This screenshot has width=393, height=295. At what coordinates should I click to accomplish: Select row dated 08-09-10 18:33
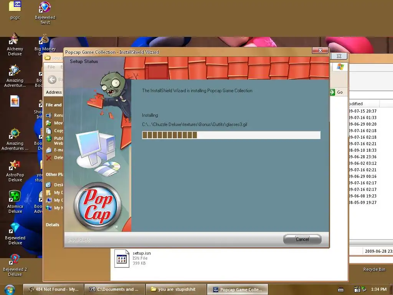(363, 150)
